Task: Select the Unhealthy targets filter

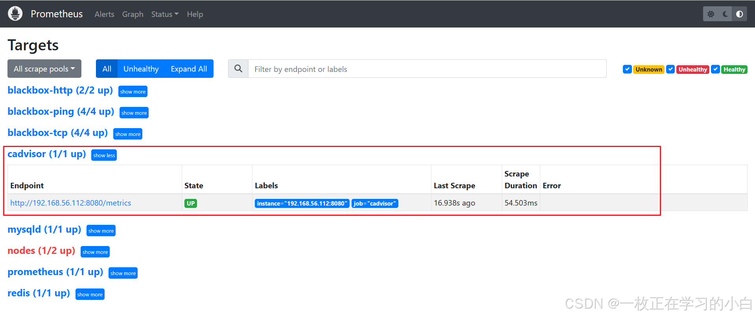Action: [x=141, y=69]
